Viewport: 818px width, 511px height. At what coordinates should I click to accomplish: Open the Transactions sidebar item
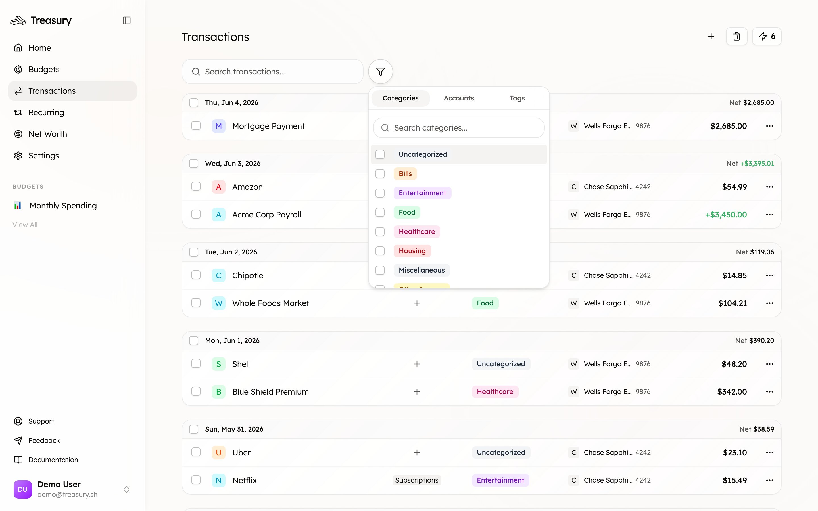72,91
